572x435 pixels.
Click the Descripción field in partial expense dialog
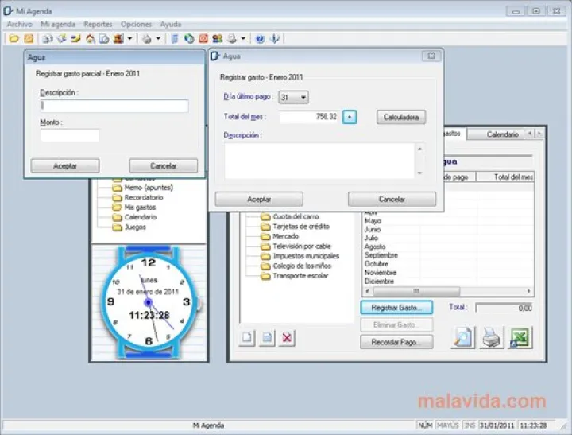[x=114, y=106]
